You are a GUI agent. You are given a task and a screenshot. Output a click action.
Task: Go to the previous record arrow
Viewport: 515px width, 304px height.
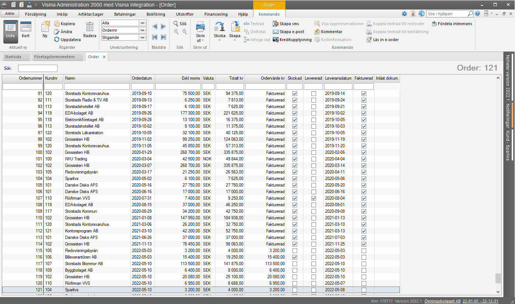(155, 27)
